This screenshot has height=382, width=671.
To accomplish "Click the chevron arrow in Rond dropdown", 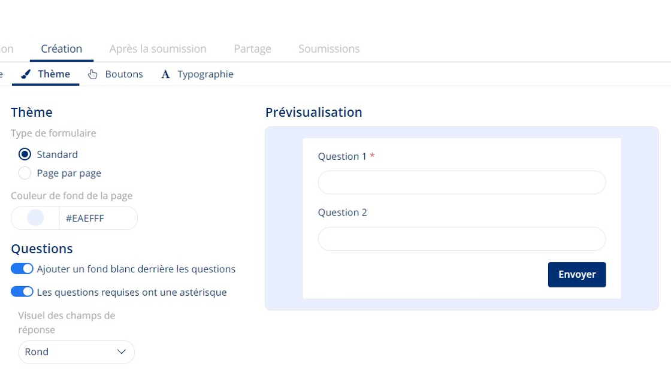I will (x=122, y=351).
